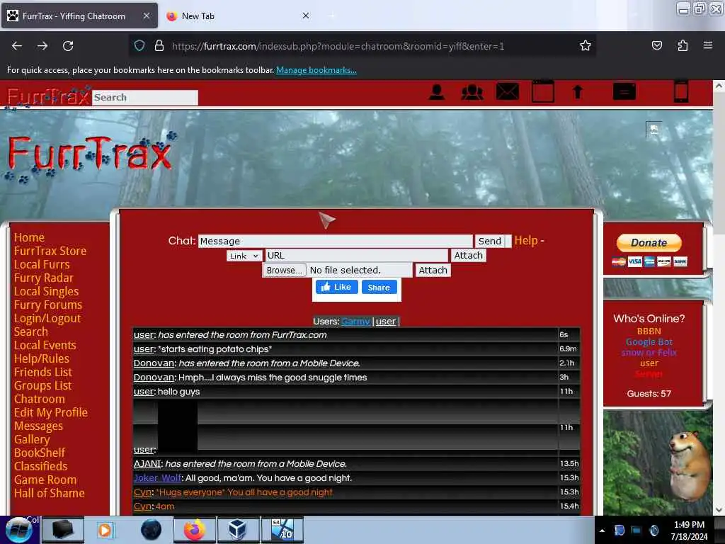Click the browser address bar URL
Image resolution: width=725 pixels, height=544 pixels.
pyautogui.click(x=338, y=46)
